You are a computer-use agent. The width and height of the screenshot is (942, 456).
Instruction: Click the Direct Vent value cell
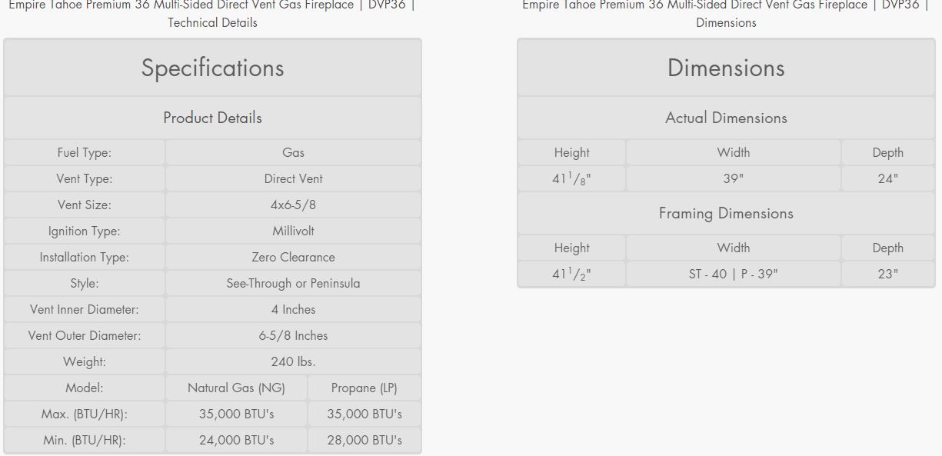293,178
